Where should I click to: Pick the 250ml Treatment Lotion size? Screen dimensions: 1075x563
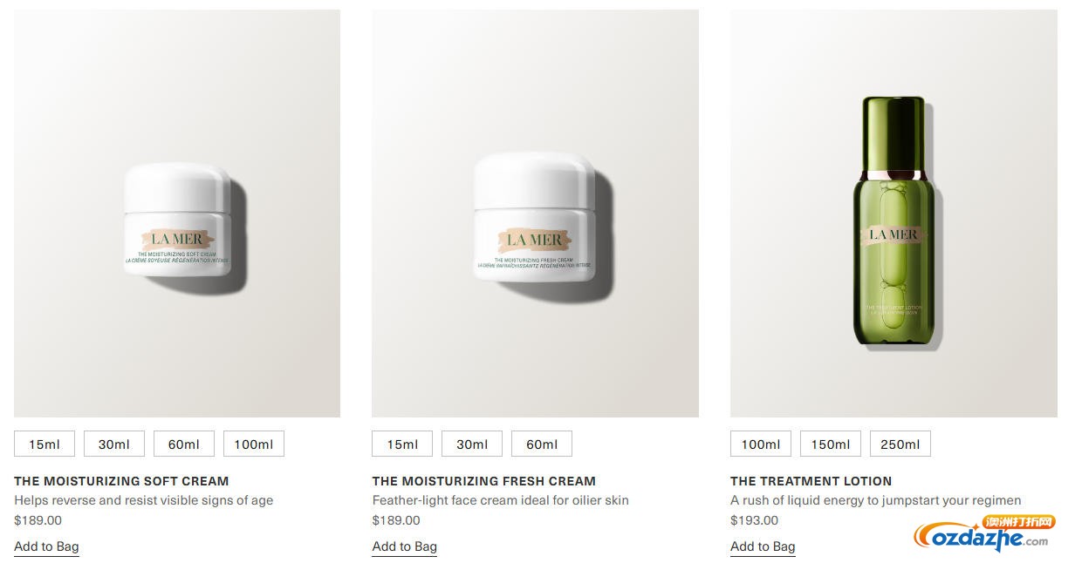(x=900, y=444)
